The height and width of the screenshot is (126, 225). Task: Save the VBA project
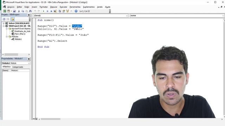tap(14, 11)
